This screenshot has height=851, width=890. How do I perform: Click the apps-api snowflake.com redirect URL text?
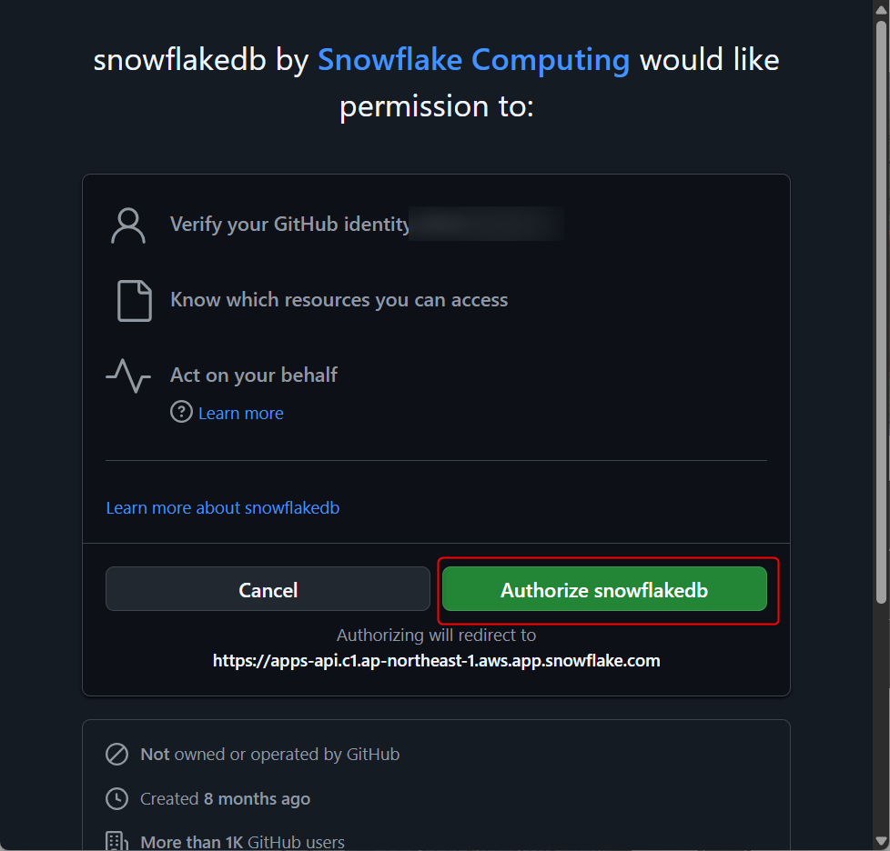[436, 661]
